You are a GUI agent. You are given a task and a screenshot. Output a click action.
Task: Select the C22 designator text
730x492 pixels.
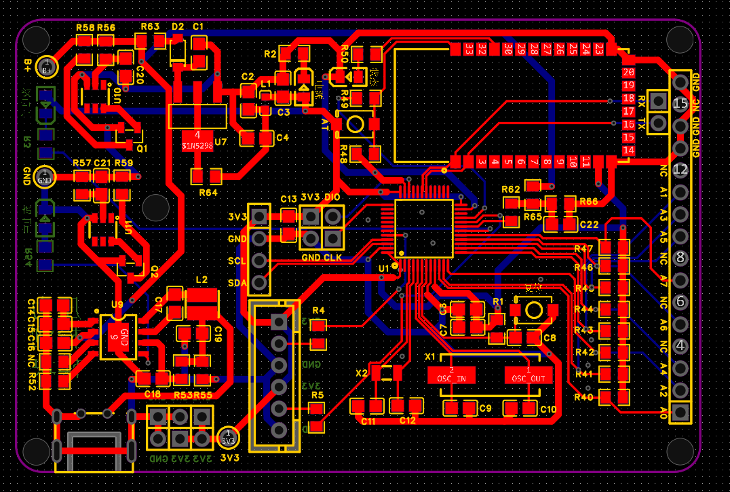(589, 225)
